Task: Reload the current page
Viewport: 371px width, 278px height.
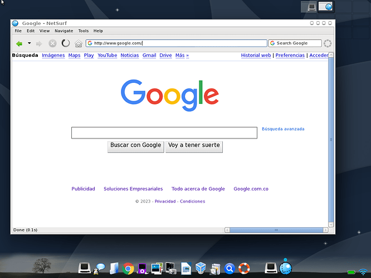Action: coord(66,43)
